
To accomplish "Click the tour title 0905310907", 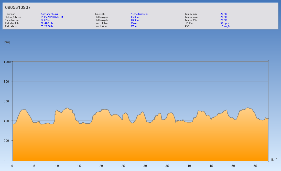I will click(x=18, y=8).
